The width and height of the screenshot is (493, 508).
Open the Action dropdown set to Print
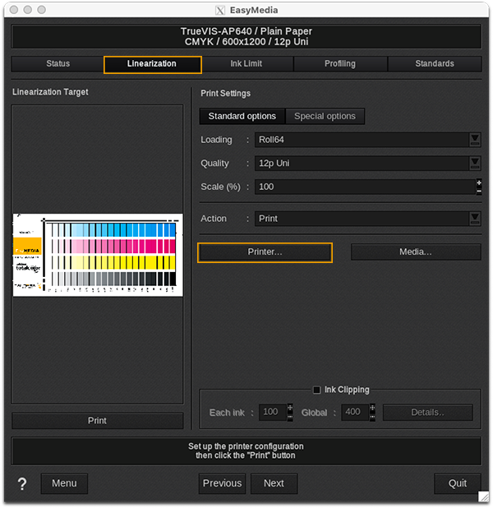(x=367, y=219)
